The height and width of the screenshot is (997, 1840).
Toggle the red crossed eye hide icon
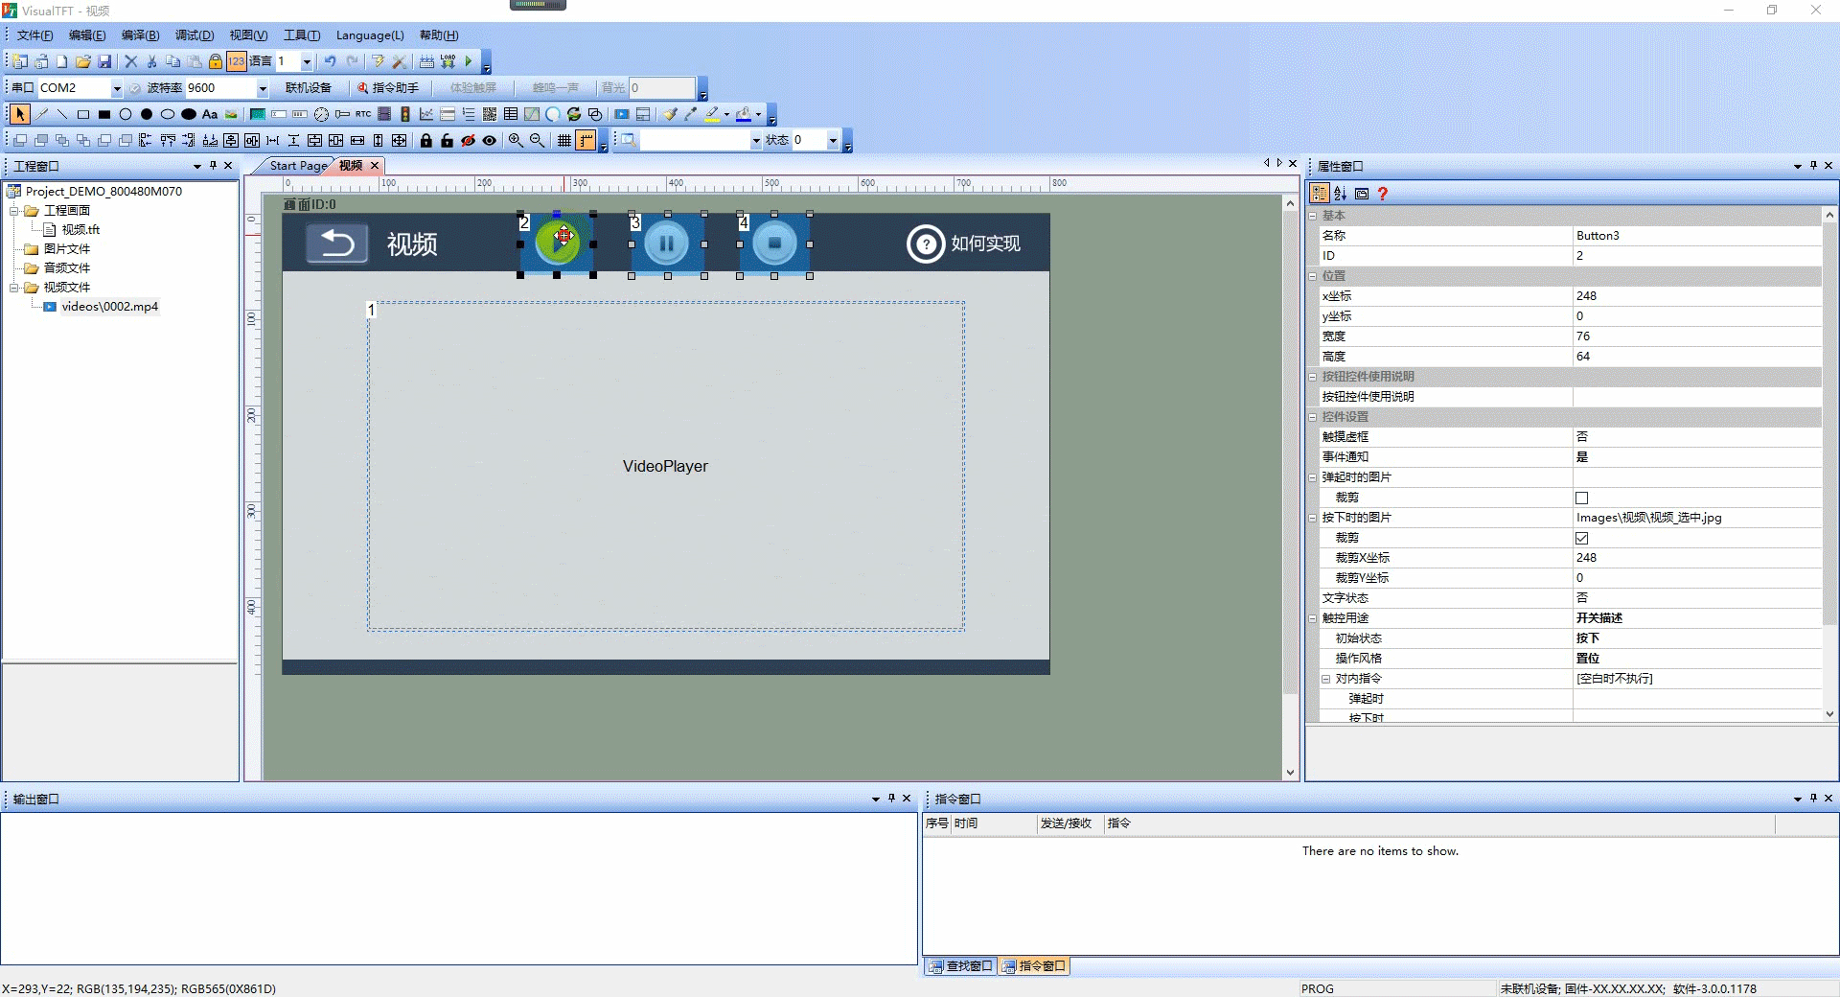(x=468, y=140)
